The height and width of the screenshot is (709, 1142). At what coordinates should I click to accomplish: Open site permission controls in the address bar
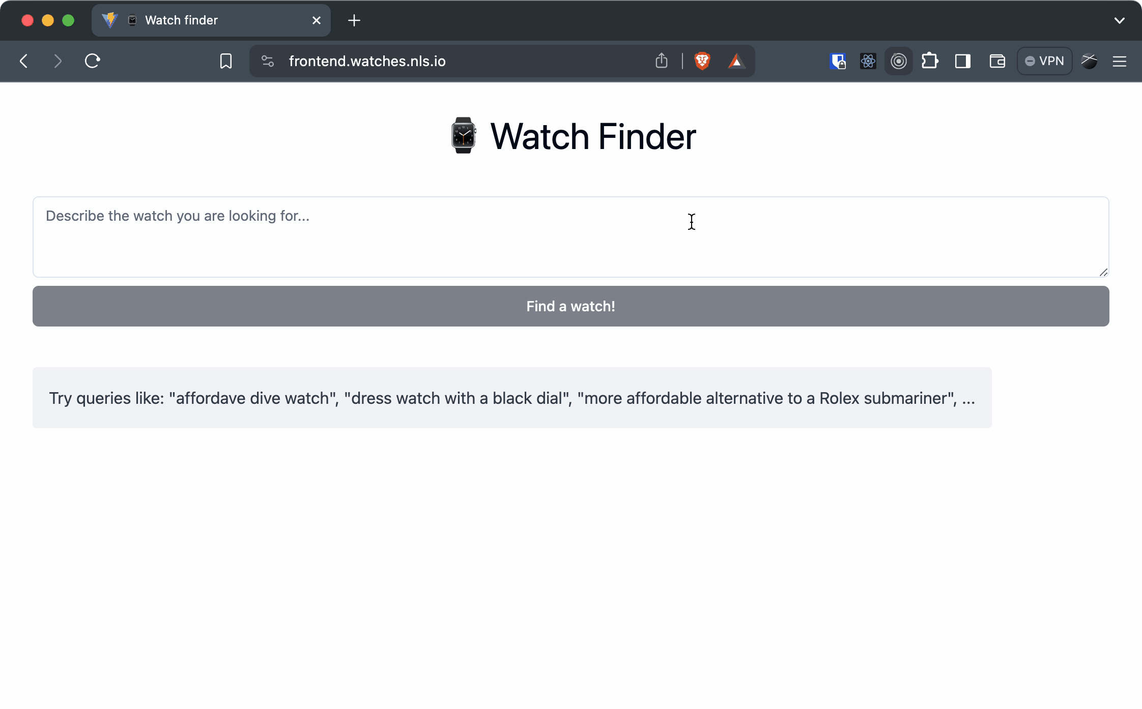[267, 61]
